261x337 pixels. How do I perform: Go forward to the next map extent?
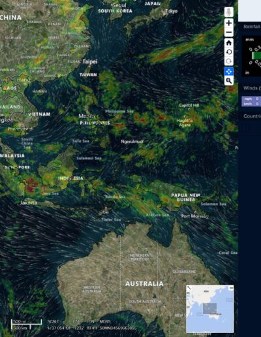(x=229, y=61)
